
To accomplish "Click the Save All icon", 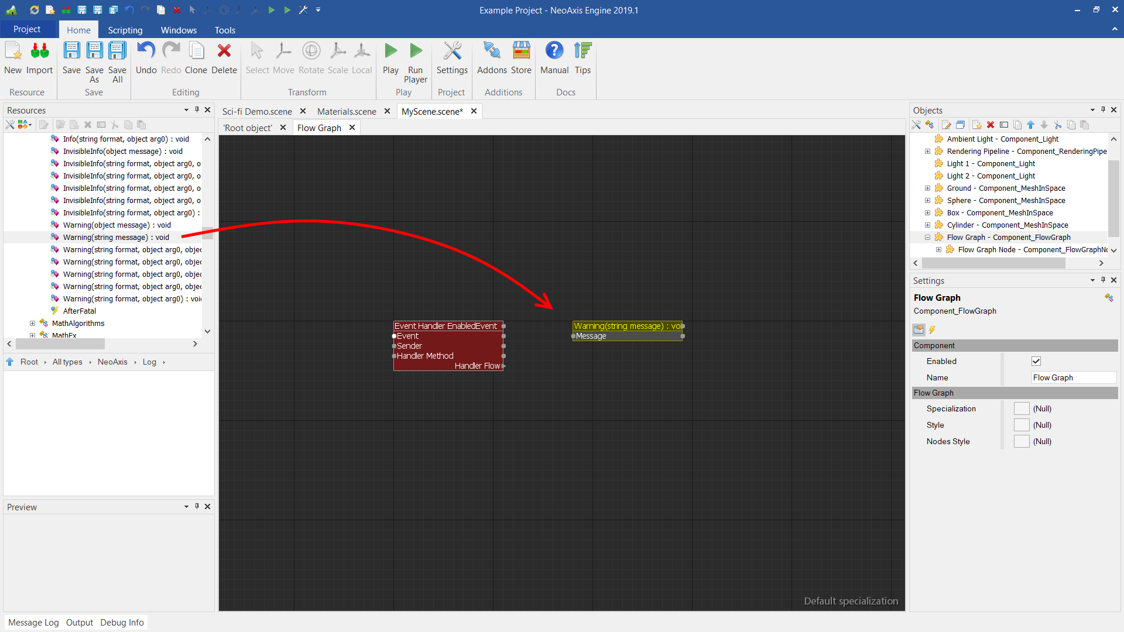I will [117, 51].
